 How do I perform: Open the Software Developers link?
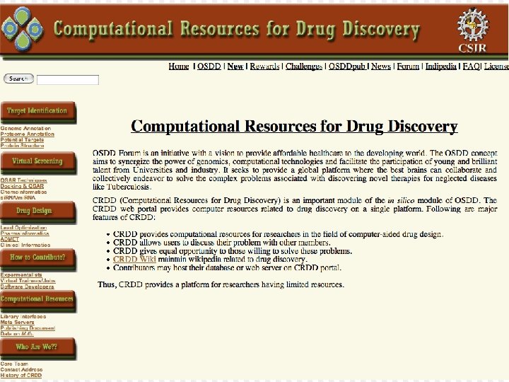pos(28,286)
